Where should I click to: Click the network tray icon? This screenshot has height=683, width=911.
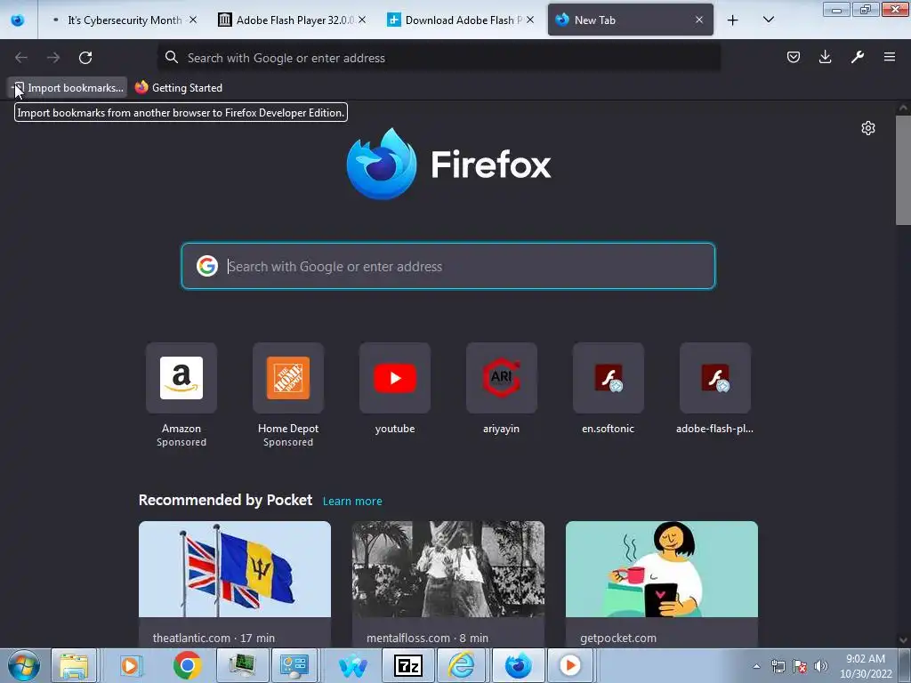[778, 666]
